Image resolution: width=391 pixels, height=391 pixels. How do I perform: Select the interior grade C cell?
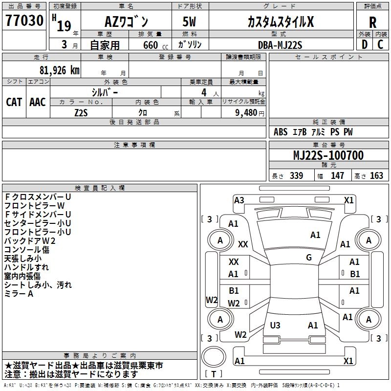381,44
